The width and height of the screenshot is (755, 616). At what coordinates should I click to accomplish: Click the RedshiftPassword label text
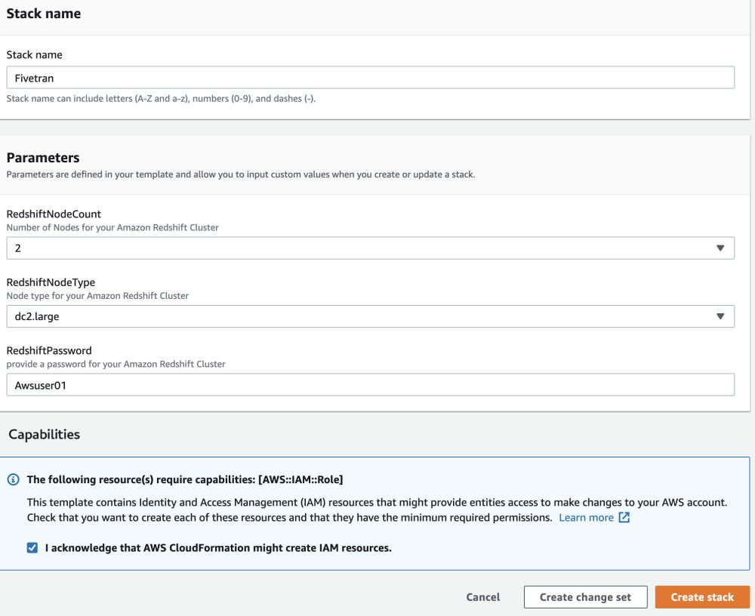click(49, 350)
